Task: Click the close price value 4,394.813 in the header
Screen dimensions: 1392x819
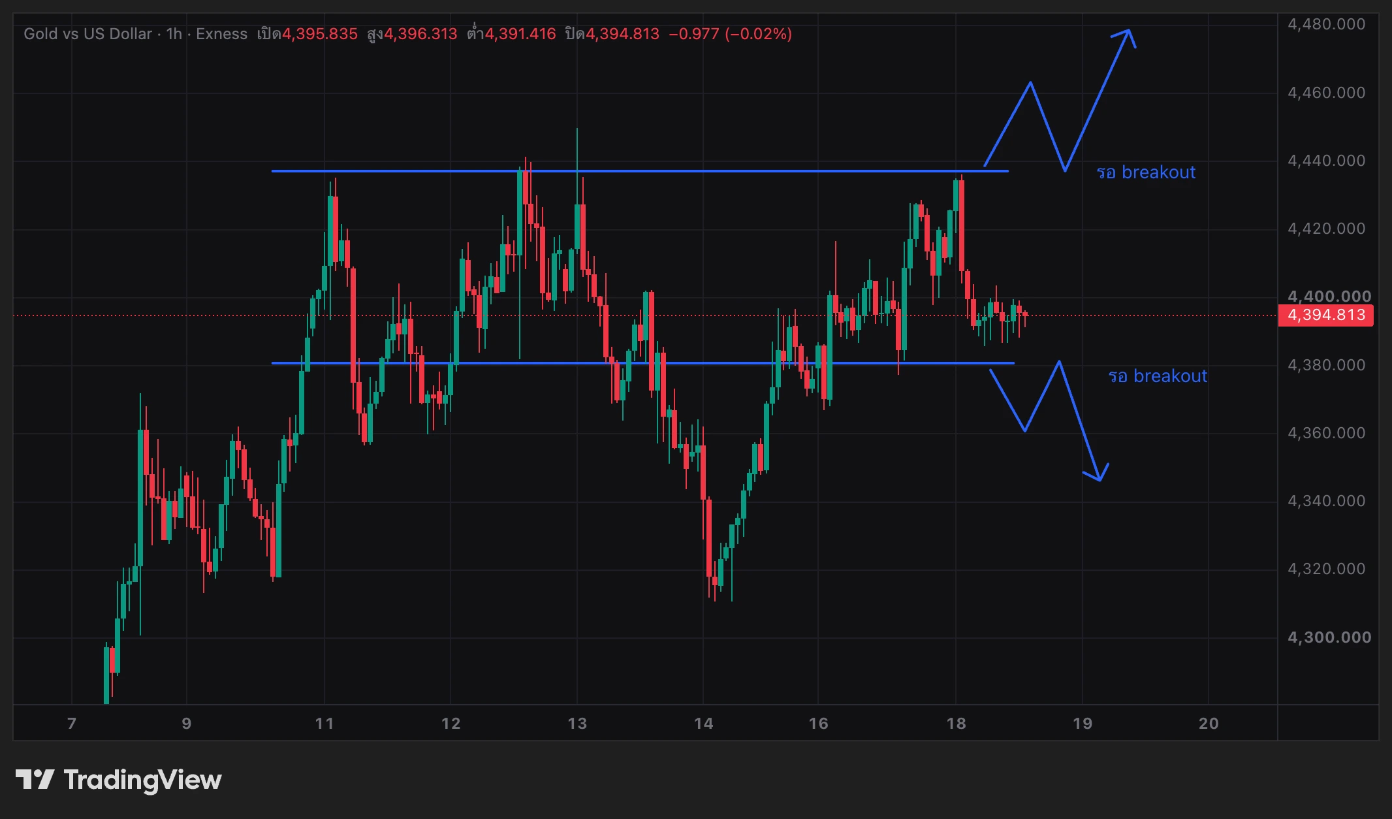Action: point(622,34)
